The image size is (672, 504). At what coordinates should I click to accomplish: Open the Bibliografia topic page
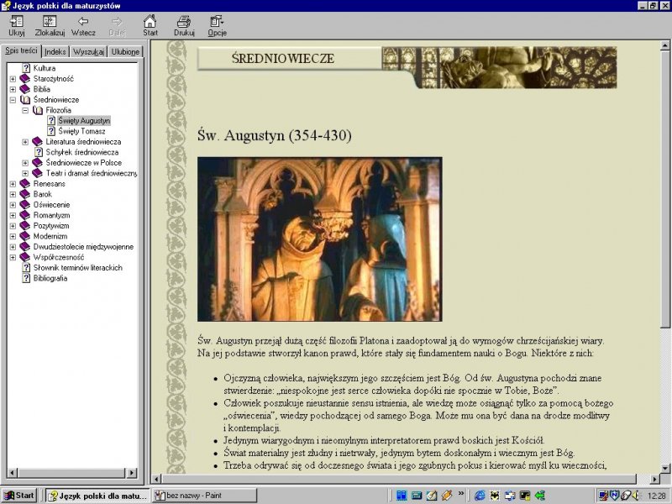pyautogui.click(x=50, y=278)
